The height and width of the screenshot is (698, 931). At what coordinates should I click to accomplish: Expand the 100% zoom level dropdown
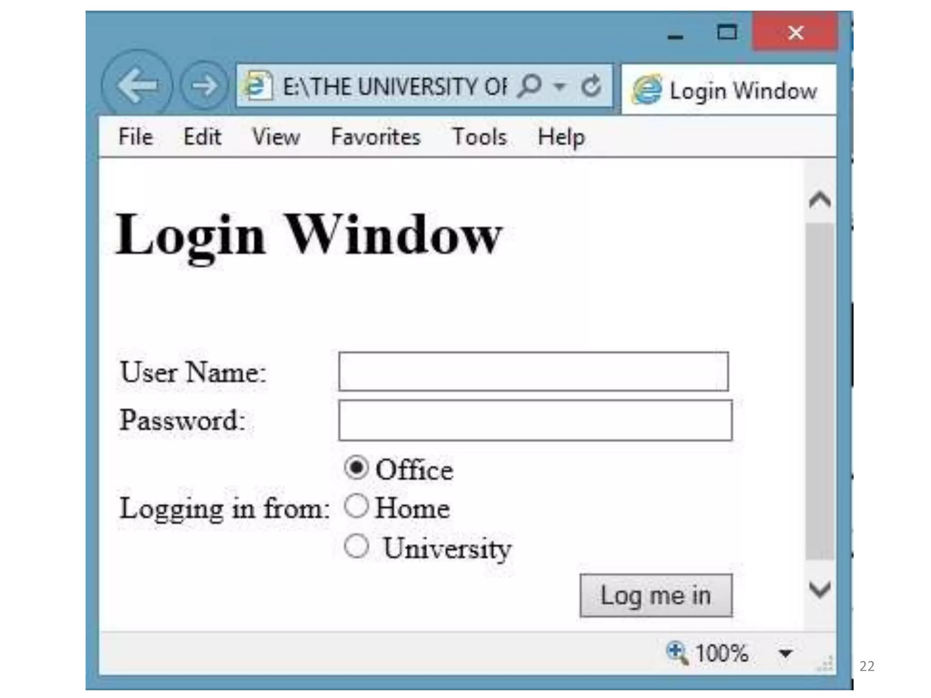(785, 653)
